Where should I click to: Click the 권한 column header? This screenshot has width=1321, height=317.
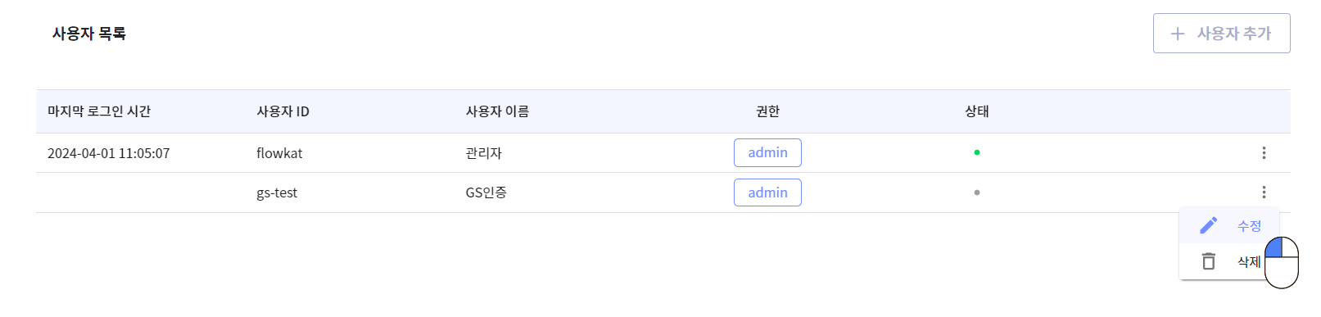pos(767,111)
